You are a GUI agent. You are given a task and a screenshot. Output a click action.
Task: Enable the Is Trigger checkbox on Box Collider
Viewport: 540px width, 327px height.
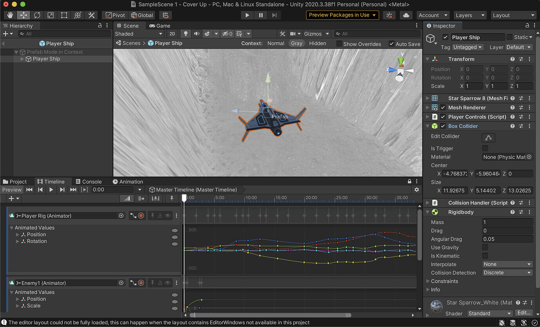(x=485, y=148)
